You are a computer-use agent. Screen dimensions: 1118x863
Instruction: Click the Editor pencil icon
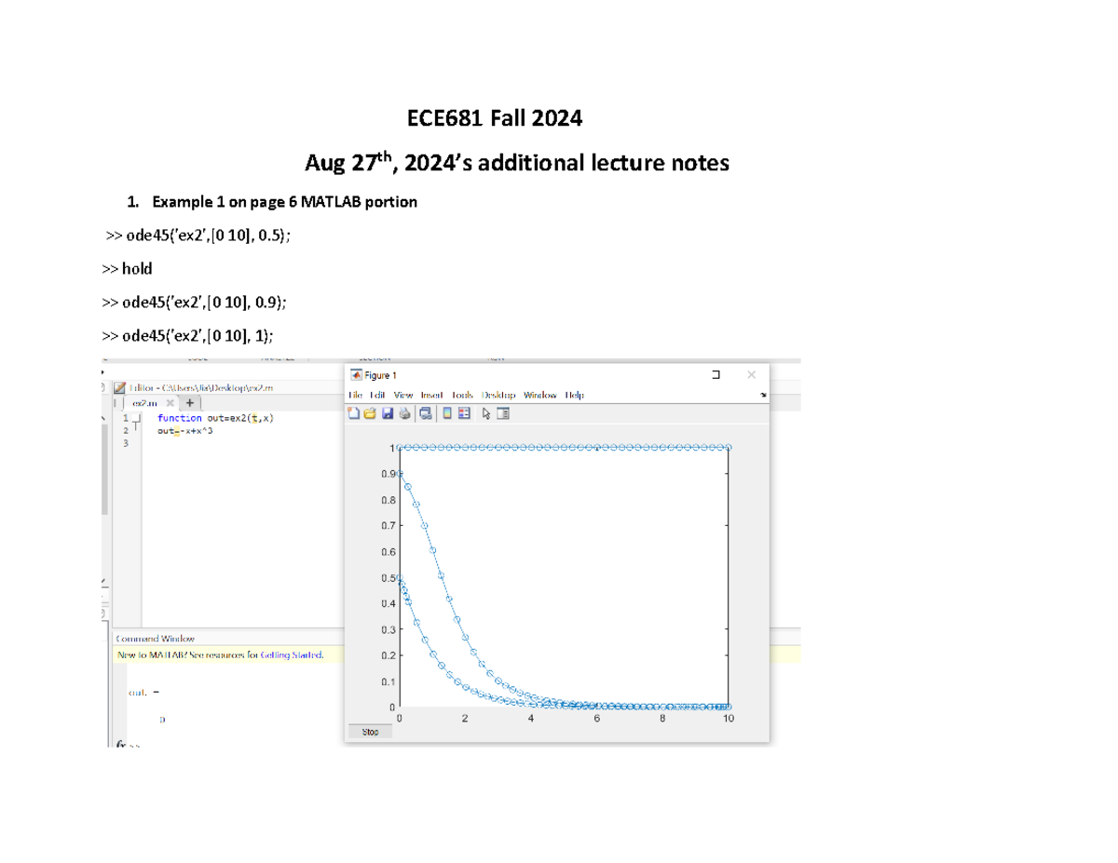point(119,387)
